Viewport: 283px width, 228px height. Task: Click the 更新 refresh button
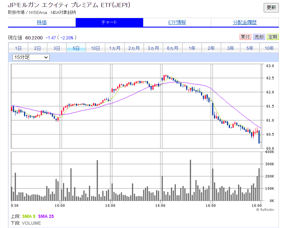(271, 8)
